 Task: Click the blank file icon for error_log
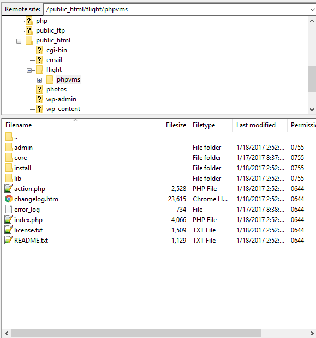[x=9, y=209]
